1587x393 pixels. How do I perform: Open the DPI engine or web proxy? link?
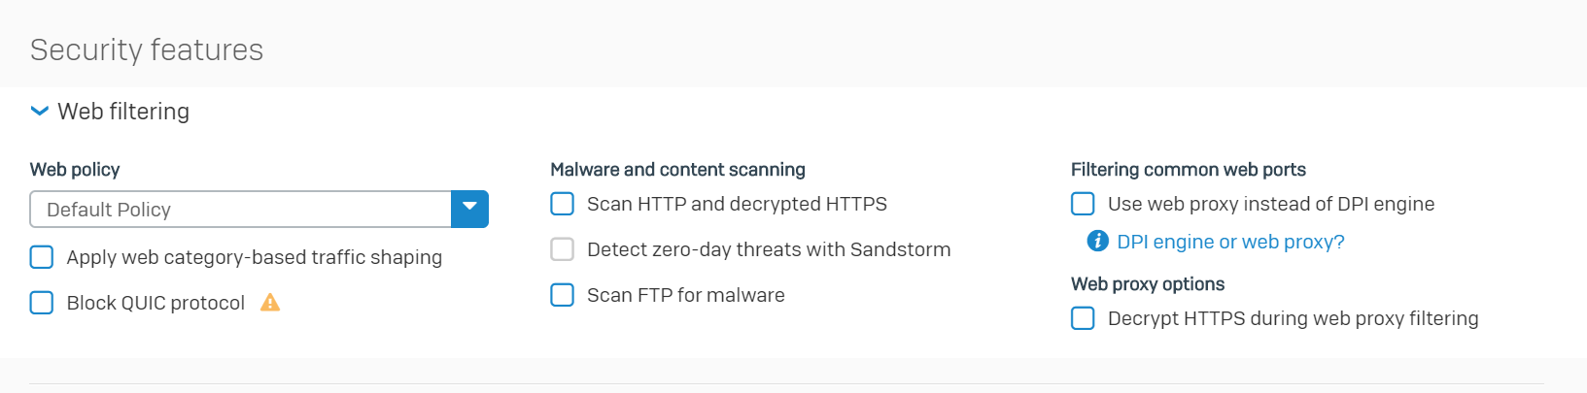1230,242
